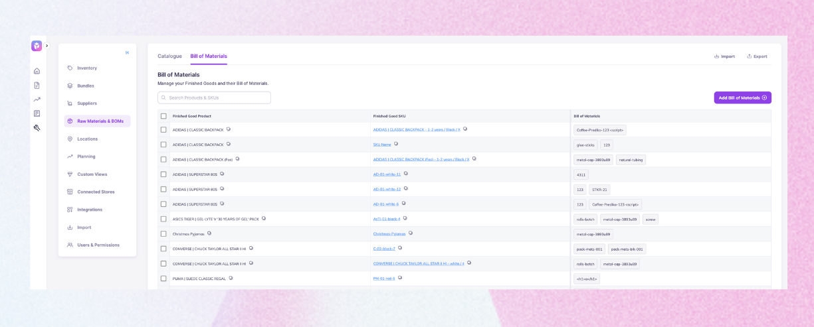
Task: Click the Export button
Action: [757, 56]
